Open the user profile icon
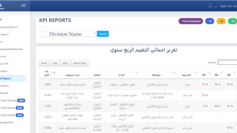Viewport: 237px width, 133px height. point(210,6)
